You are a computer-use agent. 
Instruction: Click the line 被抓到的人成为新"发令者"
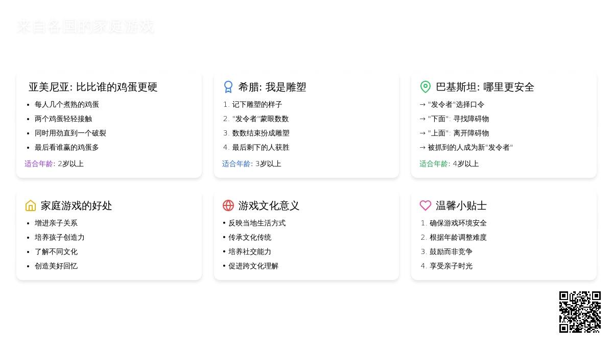point(466,147)
